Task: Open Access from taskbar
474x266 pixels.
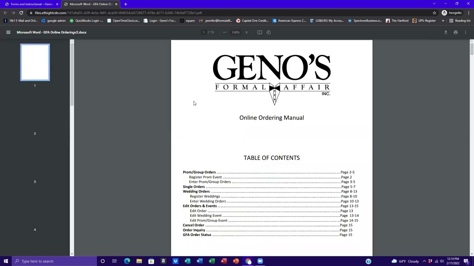Action: click(224, 261)
